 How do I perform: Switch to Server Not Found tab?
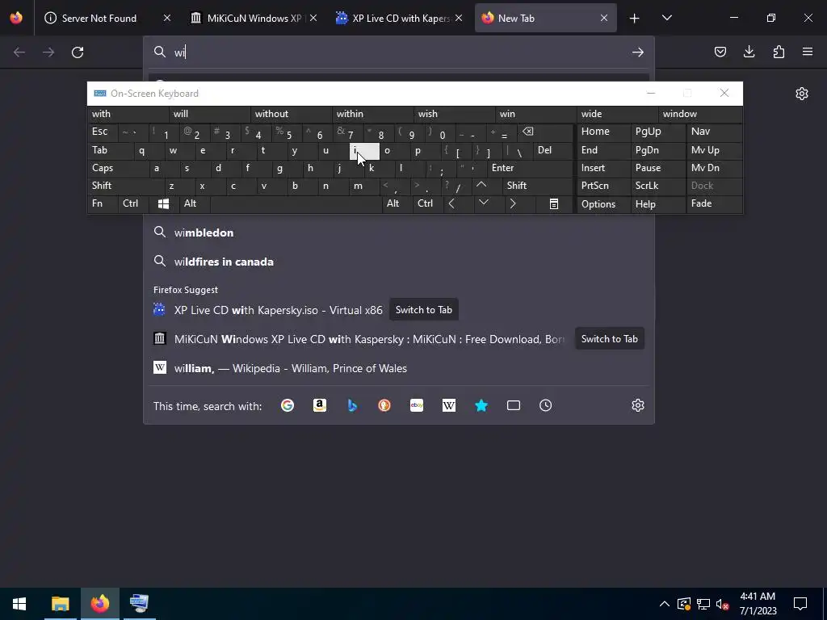tap(99, 19)
